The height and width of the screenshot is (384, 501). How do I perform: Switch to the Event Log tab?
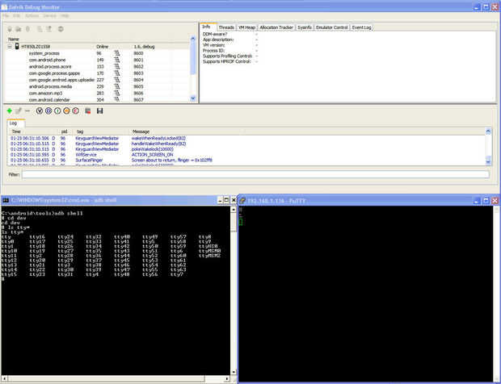coord(362,27)
